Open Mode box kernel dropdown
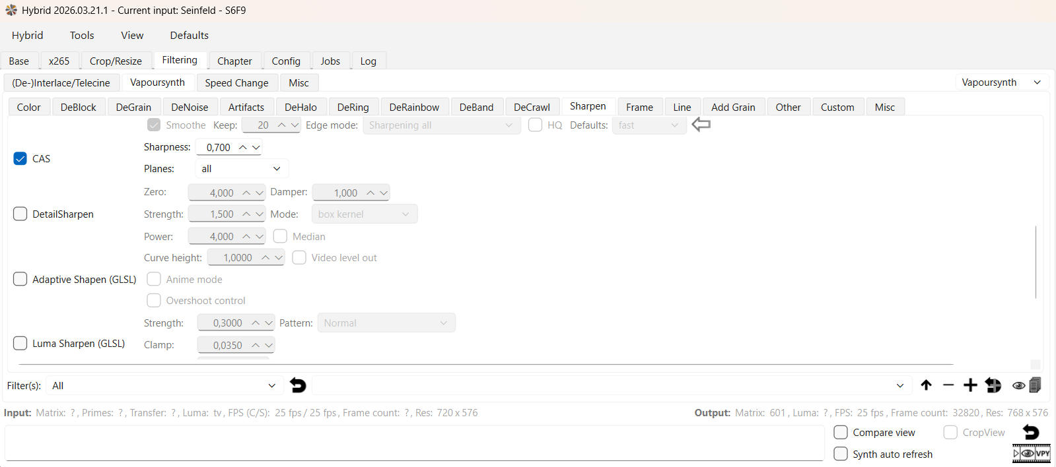The height and width of the screenshot is (467, 1056). [x=365, y=214]
